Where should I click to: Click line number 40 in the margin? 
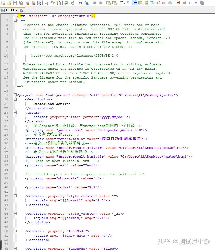(x=6, y=187)
